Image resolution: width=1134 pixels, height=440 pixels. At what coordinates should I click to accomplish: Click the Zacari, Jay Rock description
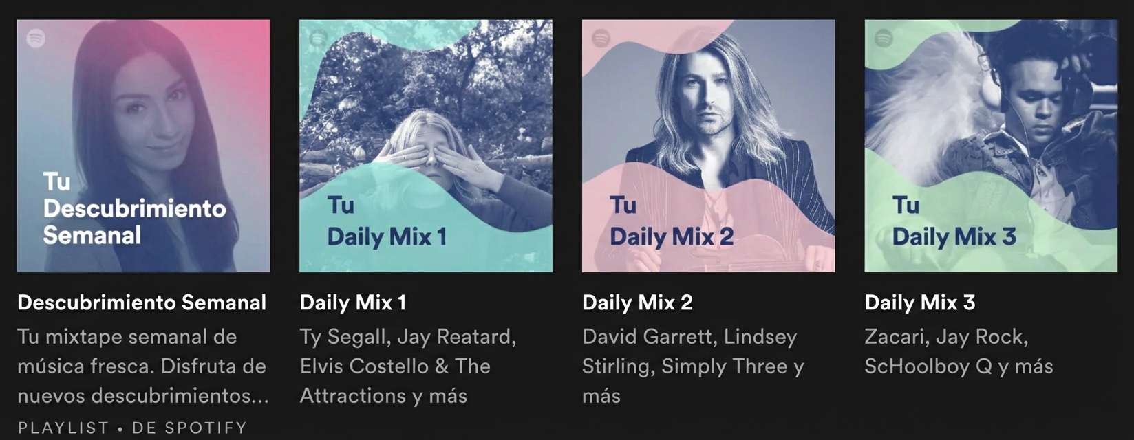[x=959, y=351]
